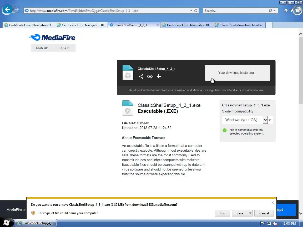Click Run in the download prompt
The height and width of the screenshot is (227, 303).
tap(222, 213)
